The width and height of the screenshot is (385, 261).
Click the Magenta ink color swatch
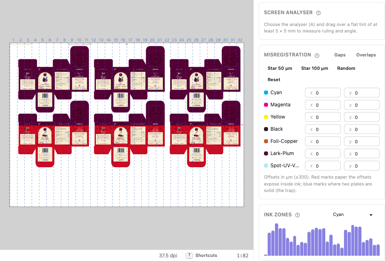click(266, 105)
